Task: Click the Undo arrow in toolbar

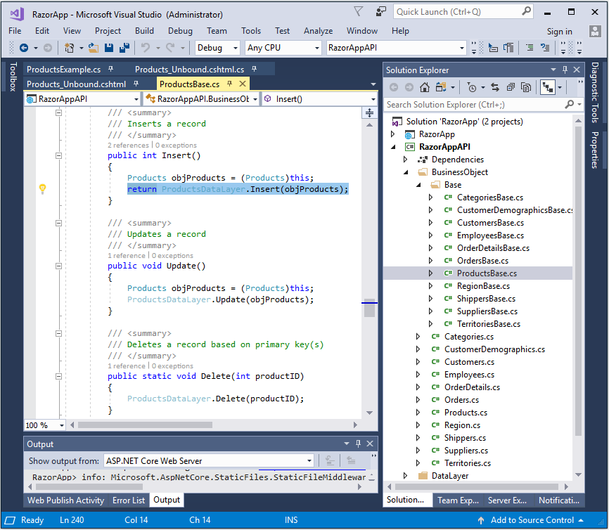Action: click(x=146, y=48)
